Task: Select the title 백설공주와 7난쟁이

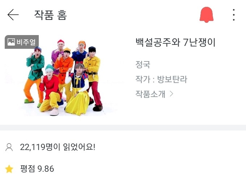Action: click(176, 42)
